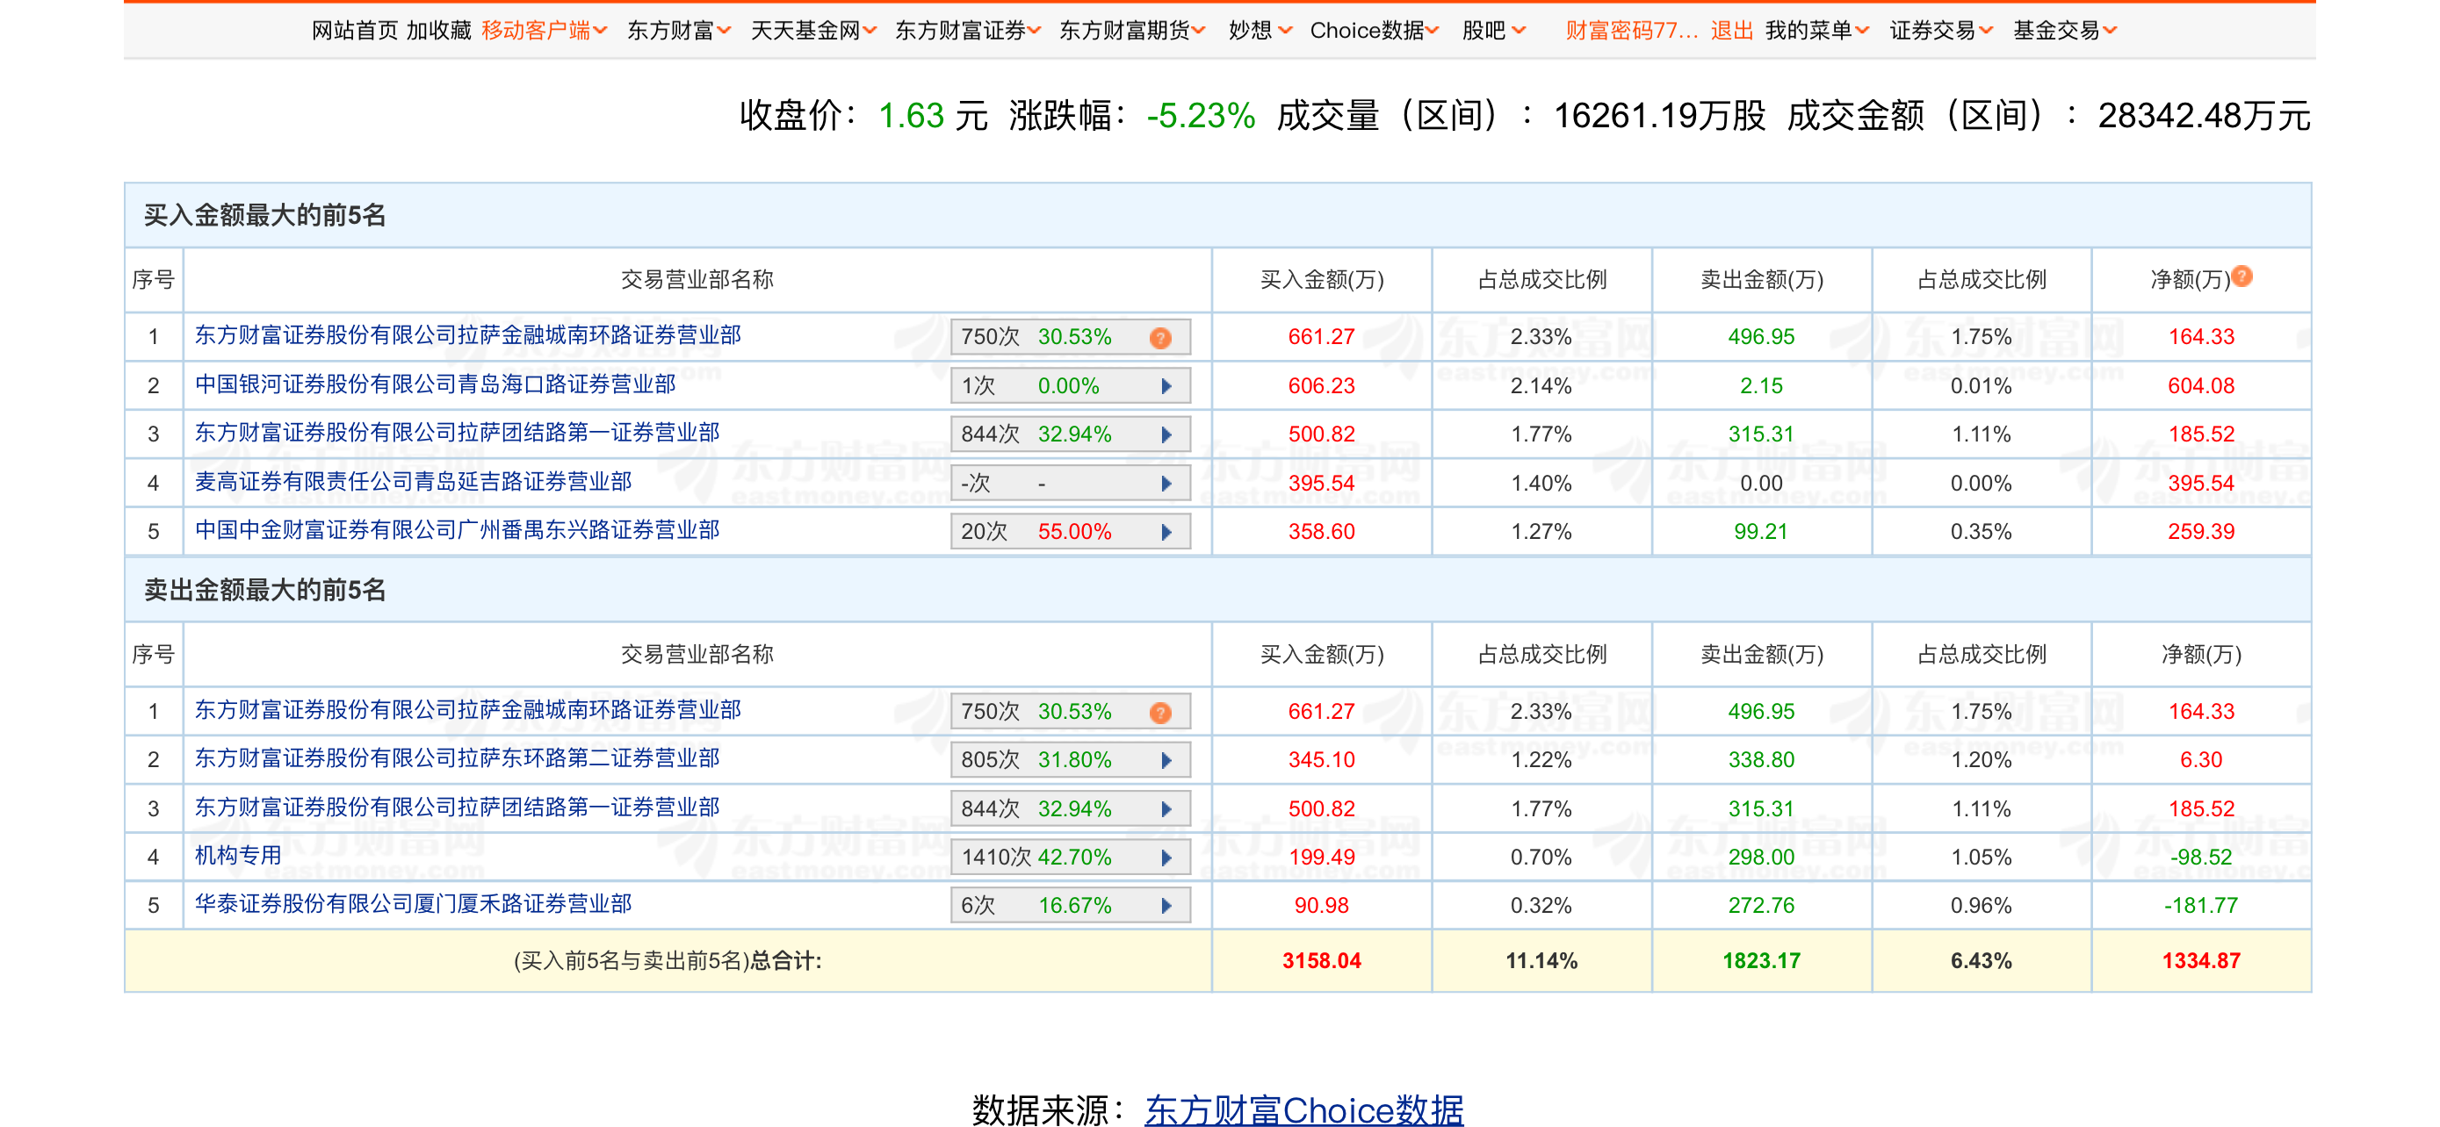Click sell amount 338.80 cell
This screenshot has height=1127, width=2440.
tap(1761, 760)
